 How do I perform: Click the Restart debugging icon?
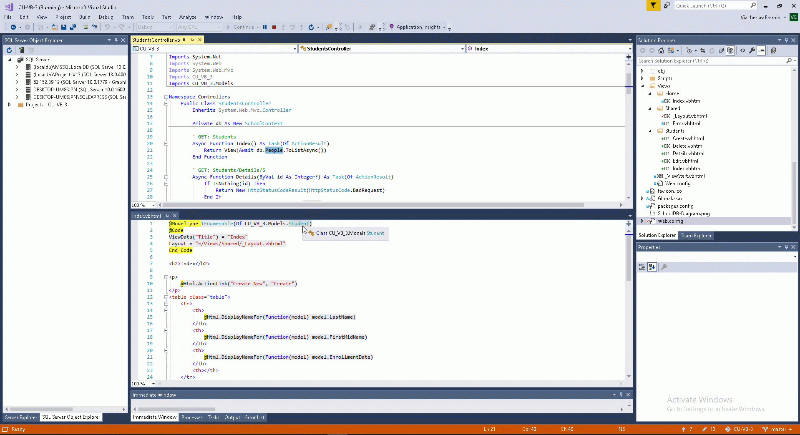click(x=311, y=27)
